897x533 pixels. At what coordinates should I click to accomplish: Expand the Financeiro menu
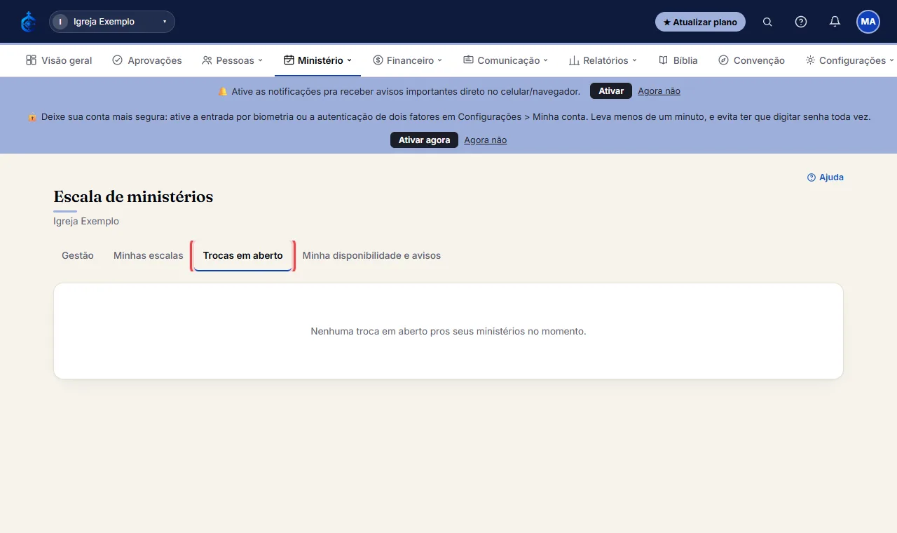pos(408,60)
